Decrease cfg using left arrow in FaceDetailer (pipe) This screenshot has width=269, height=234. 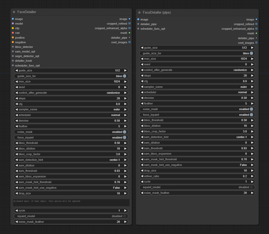click(x=142, y=81)
